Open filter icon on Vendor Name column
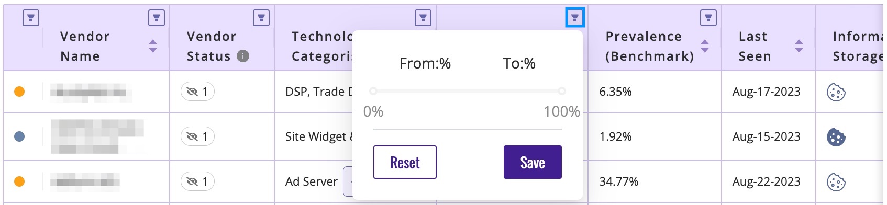Image resolution: width=887 pixels, height=205 pixels. tap(157, 18)
